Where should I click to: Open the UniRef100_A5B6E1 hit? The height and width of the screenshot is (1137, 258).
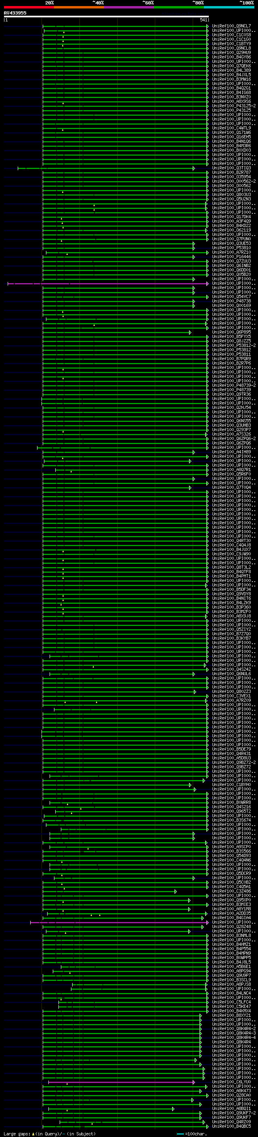coord(231,967)
